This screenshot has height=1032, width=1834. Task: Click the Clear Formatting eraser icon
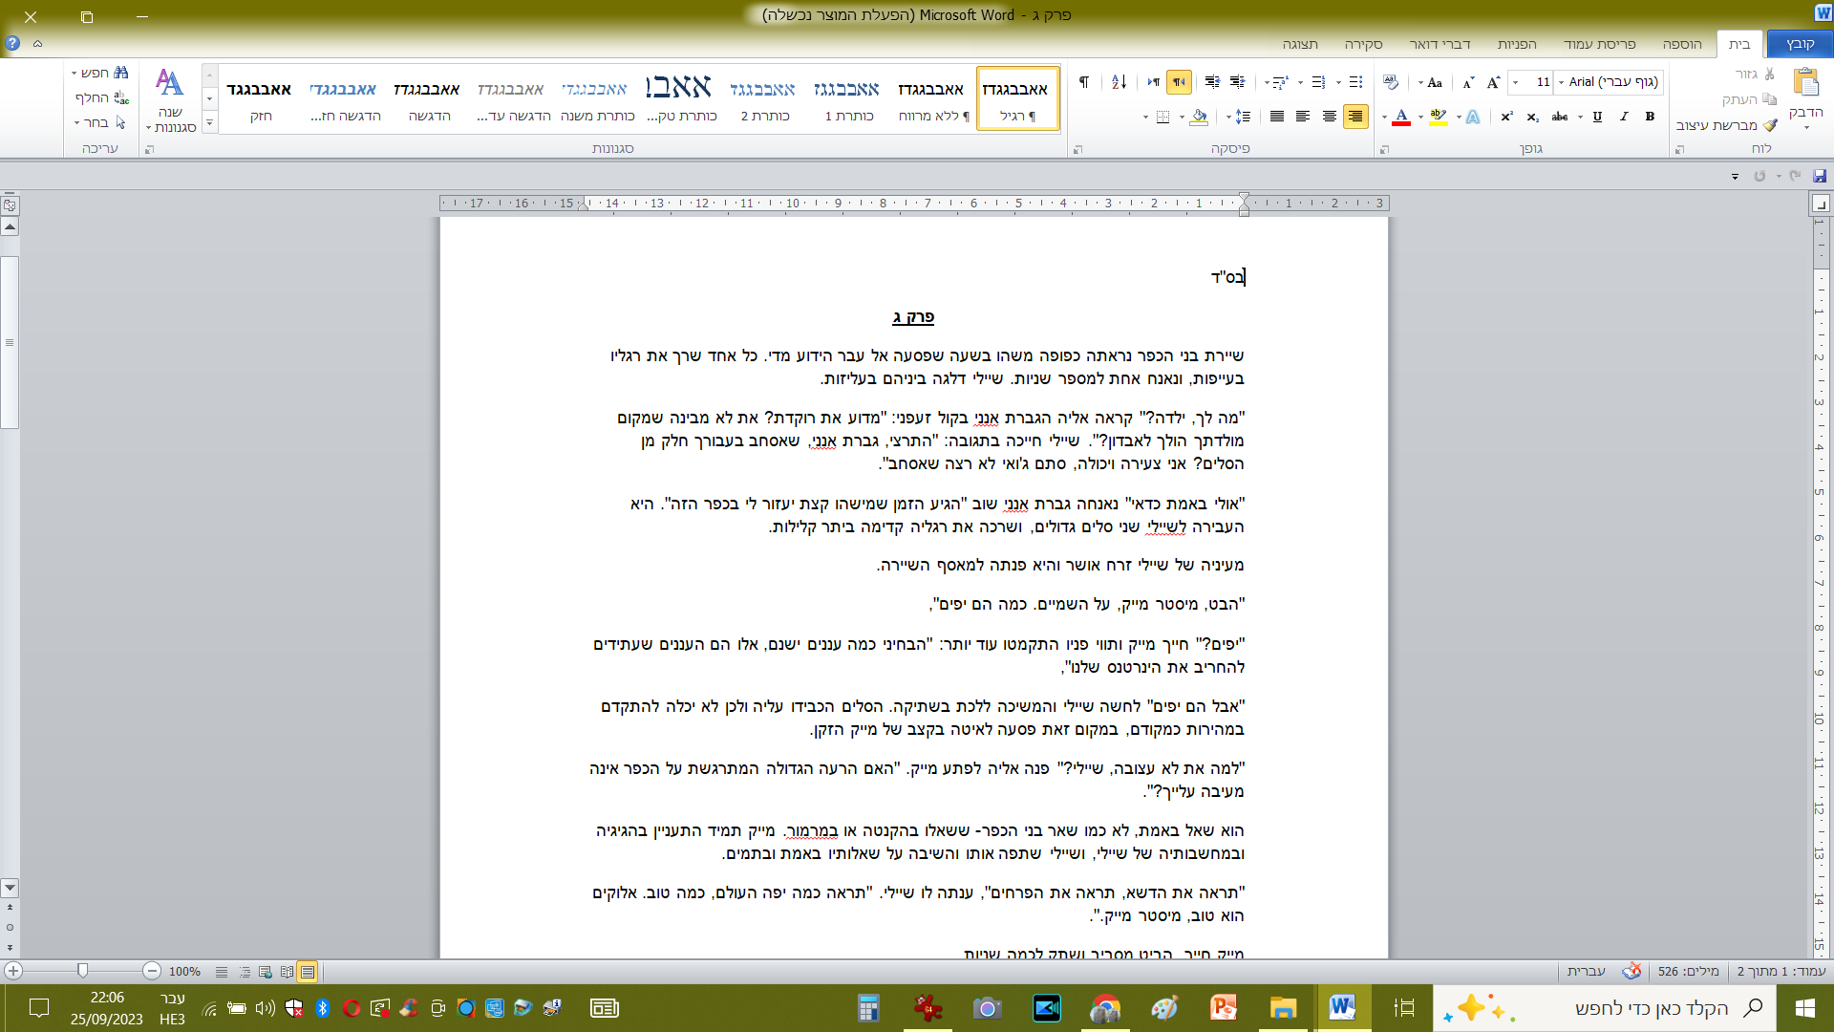click(1391, 82)
